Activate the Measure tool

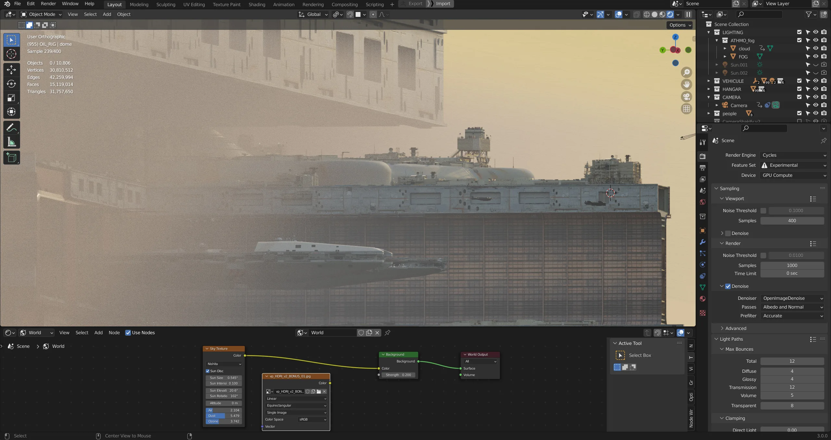(x=11, y=142)
